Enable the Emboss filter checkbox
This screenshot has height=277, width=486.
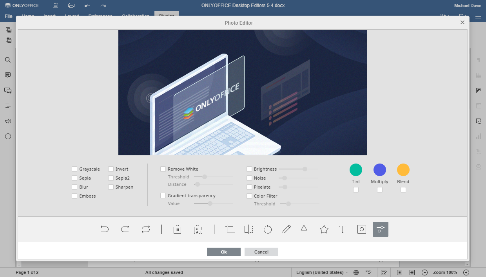coord(74,196)
